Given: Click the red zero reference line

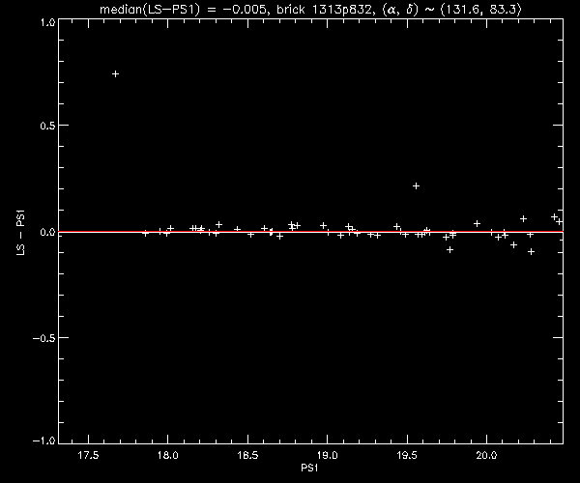Looking at the screenshot, I should (310, 232).
